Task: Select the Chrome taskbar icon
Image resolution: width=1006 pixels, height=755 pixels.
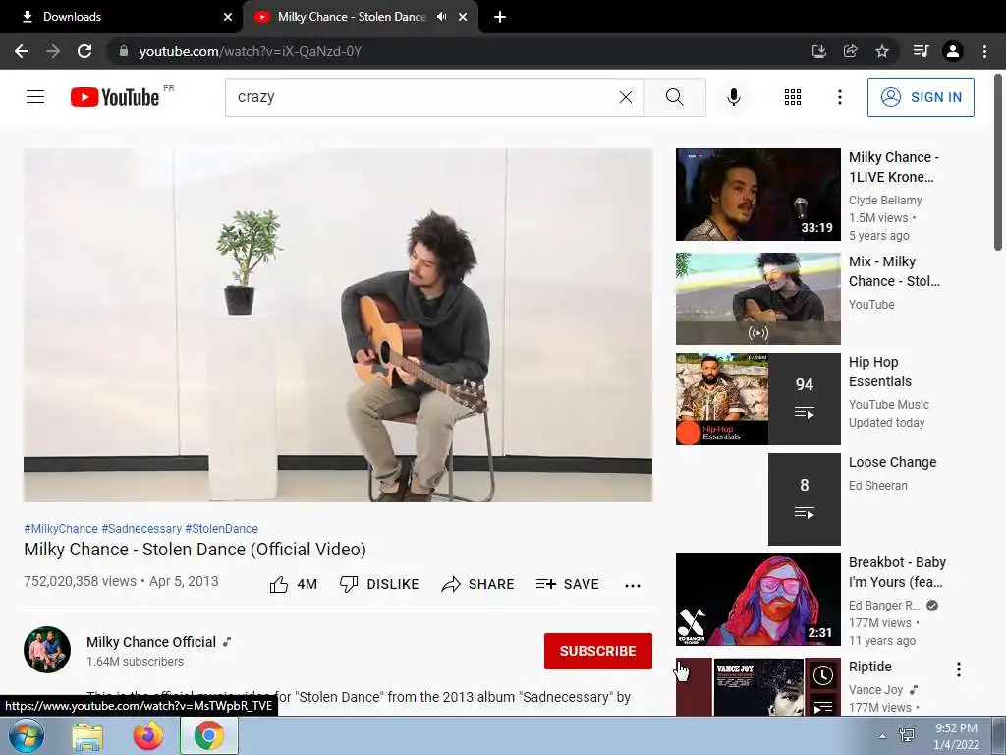Action: 208,736
